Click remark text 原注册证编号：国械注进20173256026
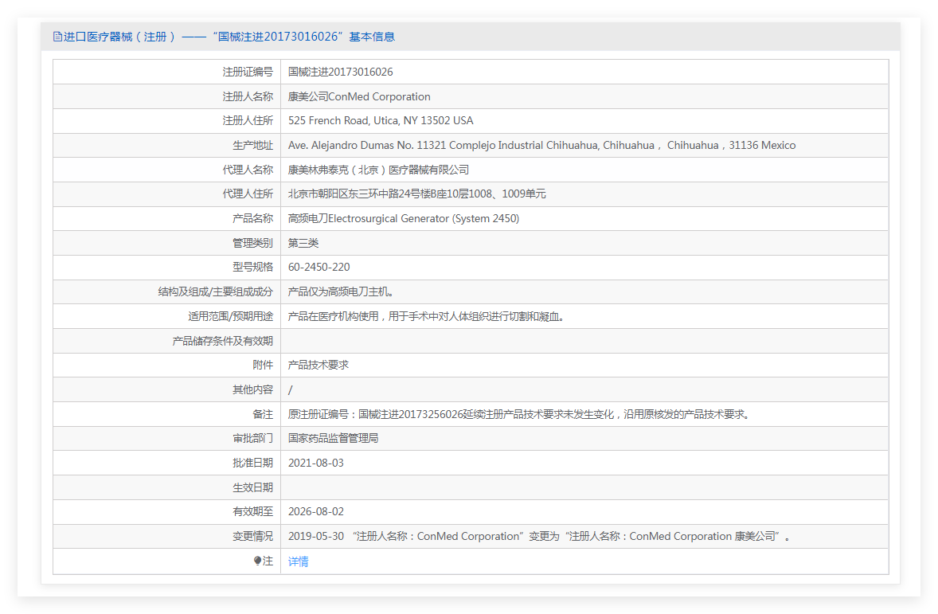 coord(518,414)
